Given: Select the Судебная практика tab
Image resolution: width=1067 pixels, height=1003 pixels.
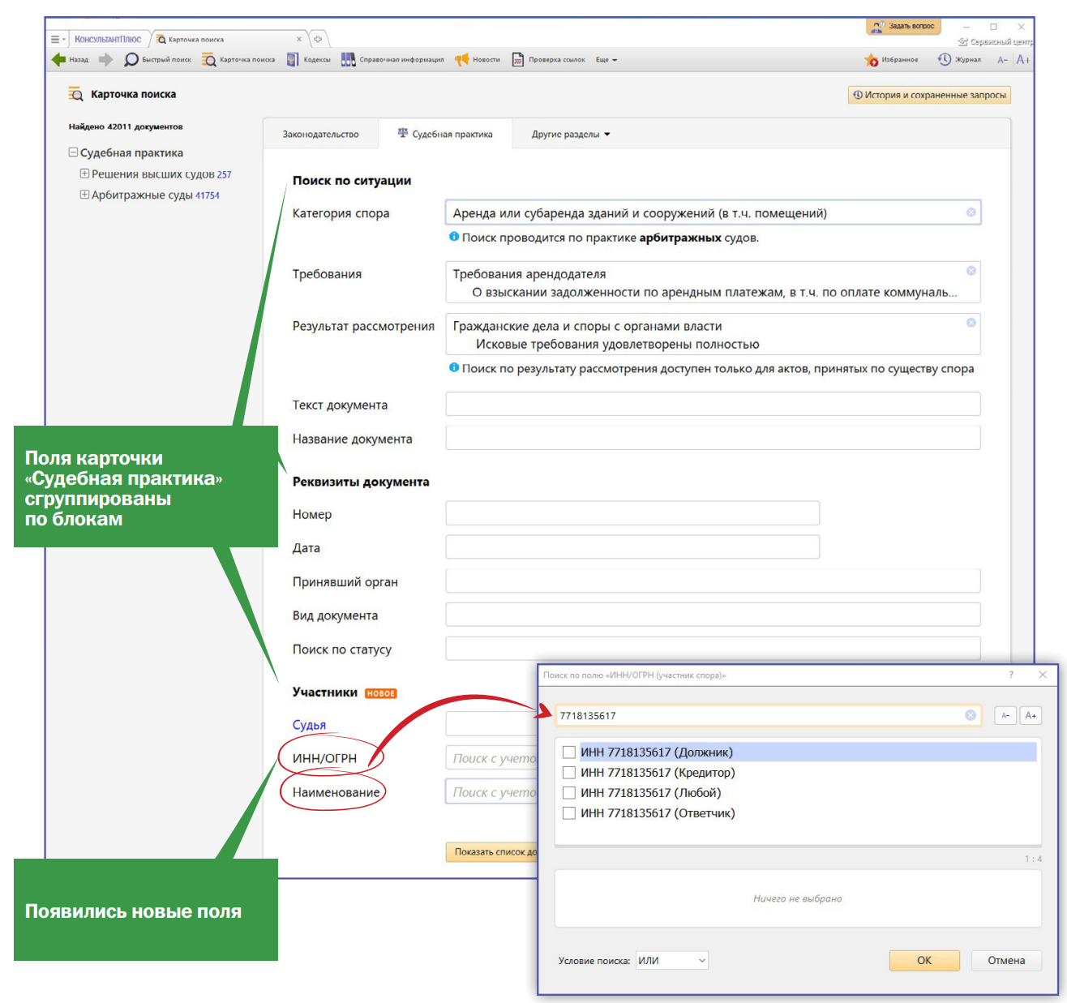Looking at the screenshot, I should pos(445,134).
